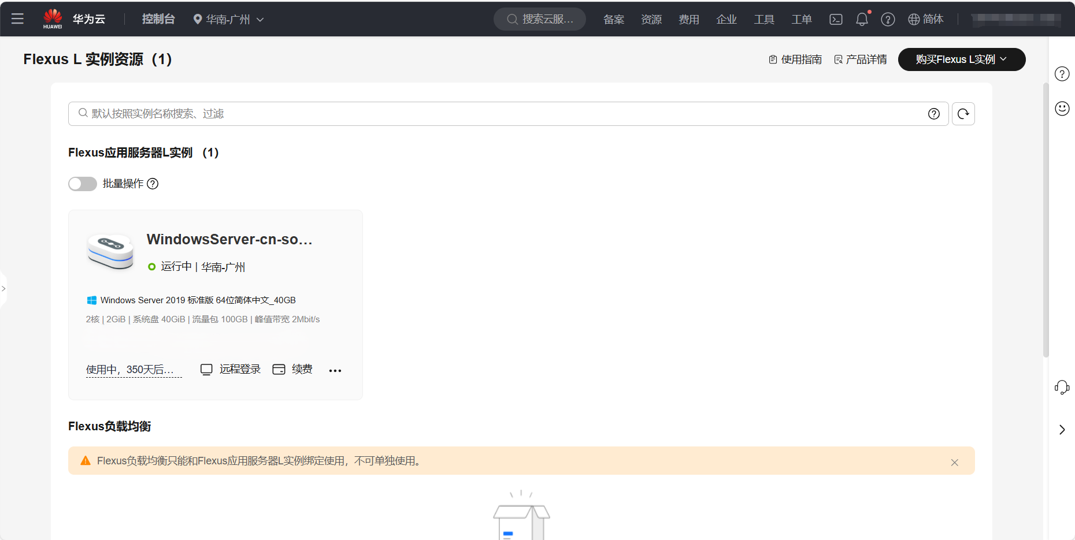Expand the 华南-广州 region dropdown
Image resolution: width=1075 pixels, height=540 pixels.
tap(228, 20)
